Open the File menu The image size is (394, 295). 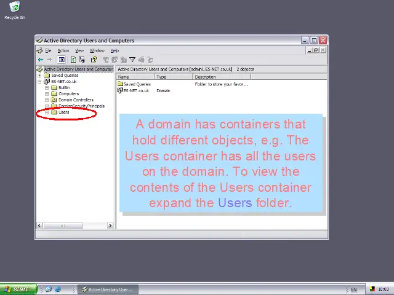pyautogui.click(x=48, y=50)
